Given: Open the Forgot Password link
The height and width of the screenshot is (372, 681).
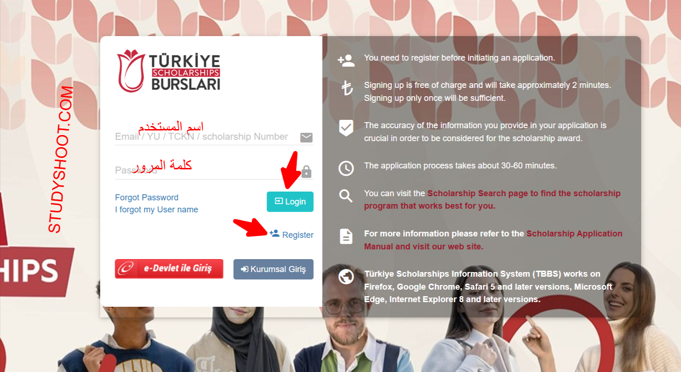Looking at the screenshot, I should click(x=147, y=198).
